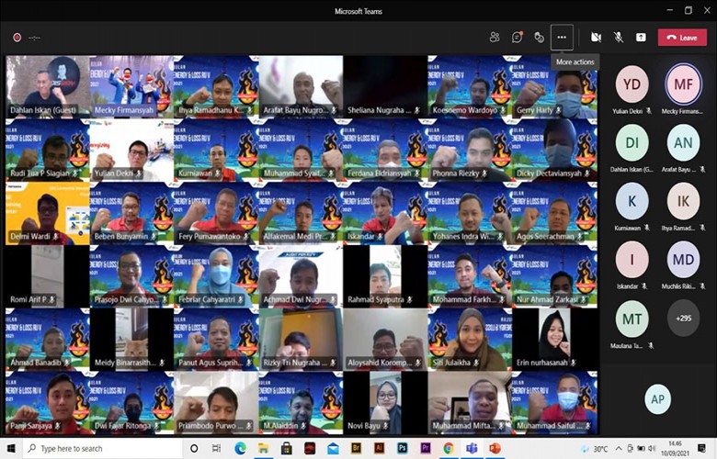The image size is (717, 459).
Task: Select Dwi Fajar Ritonga's video tile
Action: [x=131, y=403]
